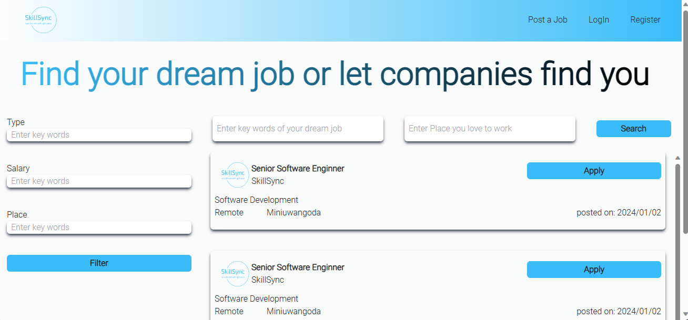The width and height of the screenshot is (688, 320).
Task: Open first Senior Software Enginner job title
Action: point(298,168)
